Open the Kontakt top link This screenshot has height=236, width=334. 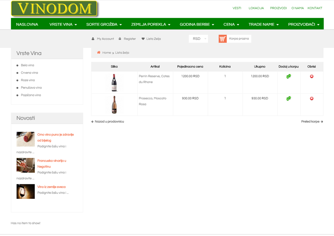coord(314,8)
